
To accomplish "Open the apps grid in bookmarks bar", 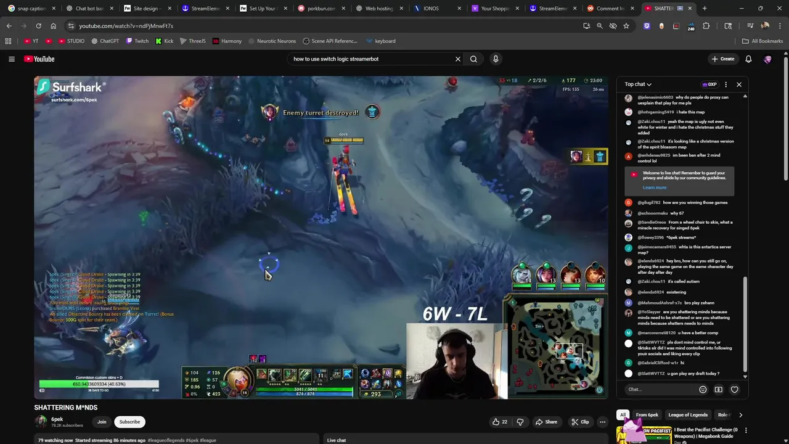I will [8, 41].
